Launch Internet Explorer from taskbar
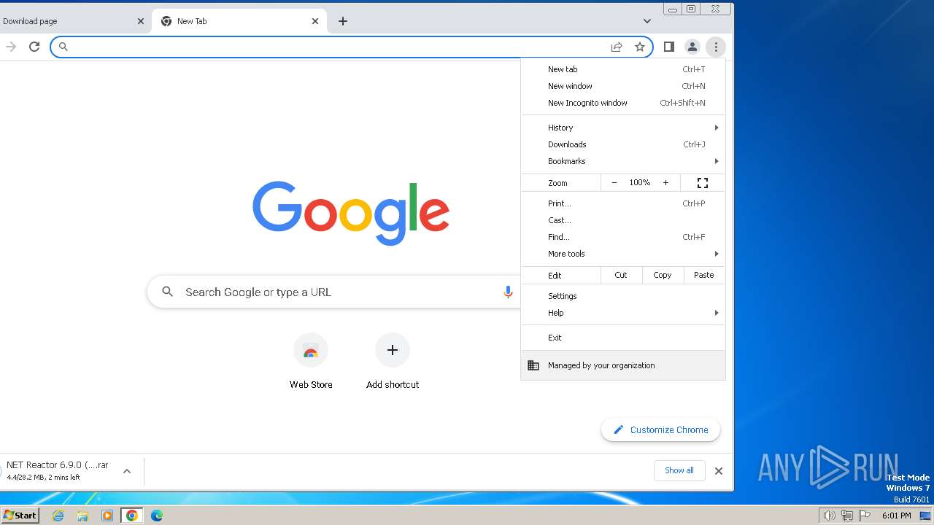The image size is (934, 525). (58, 516)
